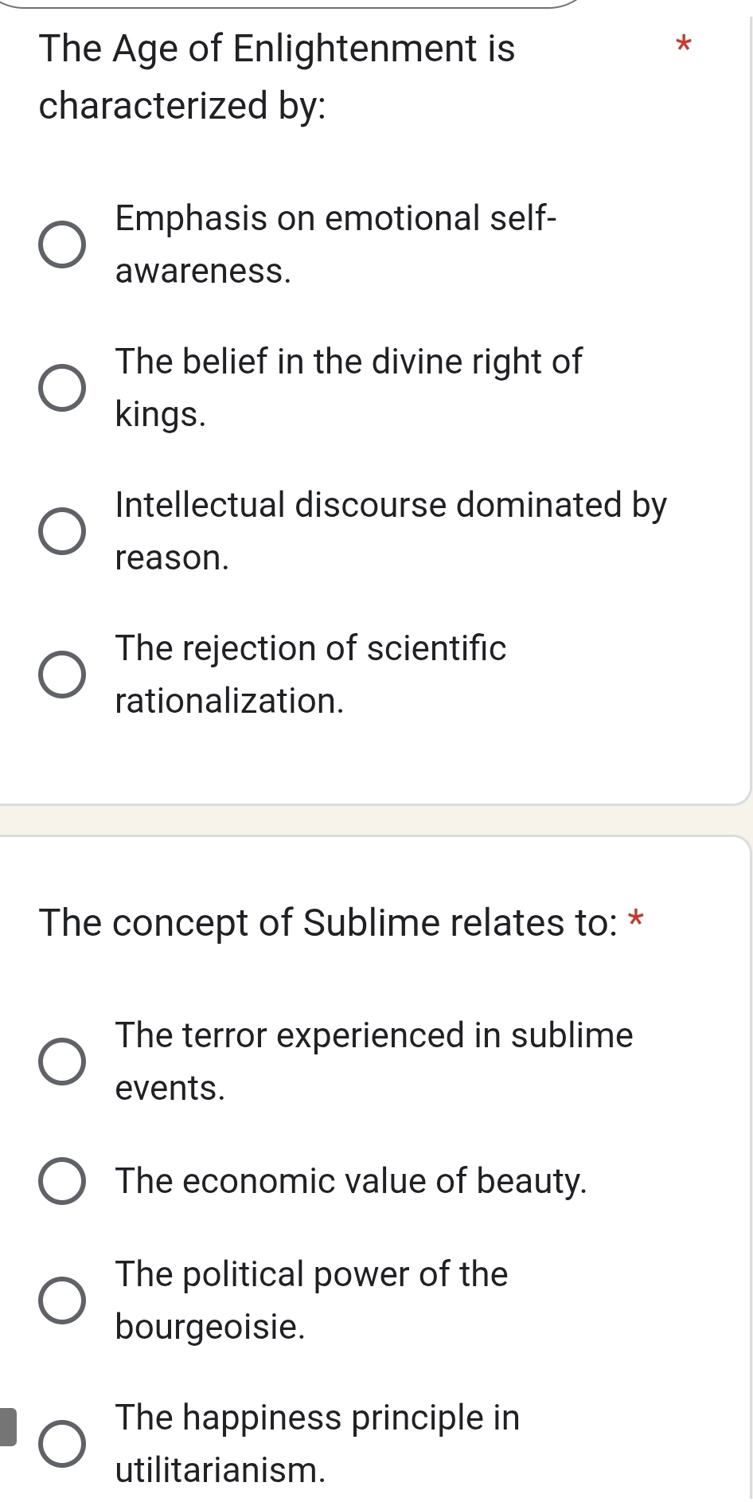Choose the divine right of kings radio circle
753x1502 pixels.
pyautogui.click(x=62, y=389)
